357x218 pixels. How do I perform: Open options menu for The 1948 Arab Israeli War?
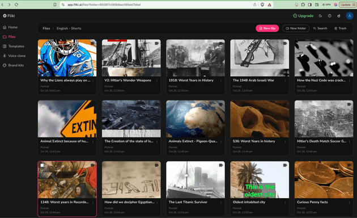coord(285,81)
